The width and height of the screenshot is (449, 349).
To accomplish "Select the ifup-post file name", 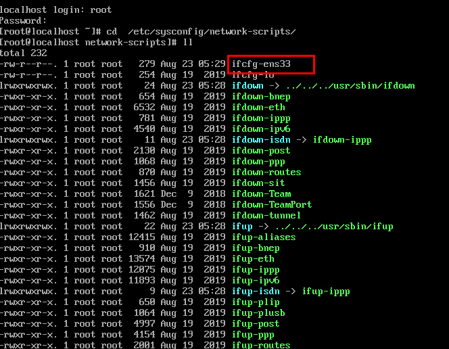I will (x=256, y=324).
